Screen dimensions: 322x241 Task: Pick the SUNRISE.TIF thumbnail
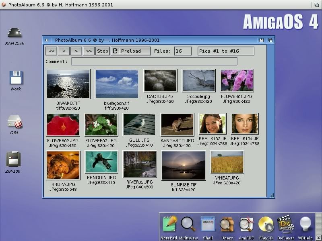(183, 165)
